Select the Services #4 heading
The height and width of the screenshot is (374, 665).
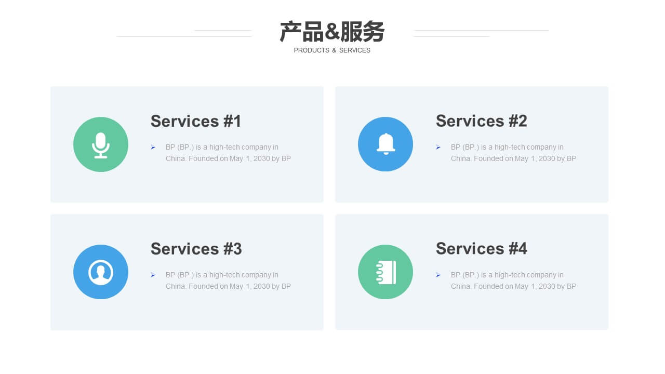coord(482,249)
